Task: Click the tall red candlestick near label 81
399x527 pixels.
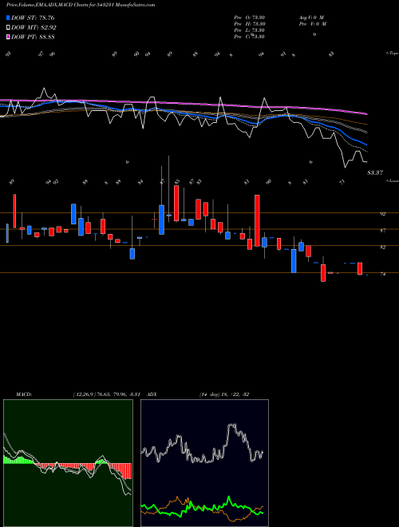Action: [x=257, y=220]
